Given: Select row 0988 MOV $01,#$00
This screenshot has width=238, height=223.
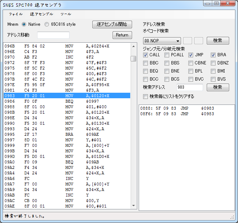Looking at the screenshot, I should [67, 107].
